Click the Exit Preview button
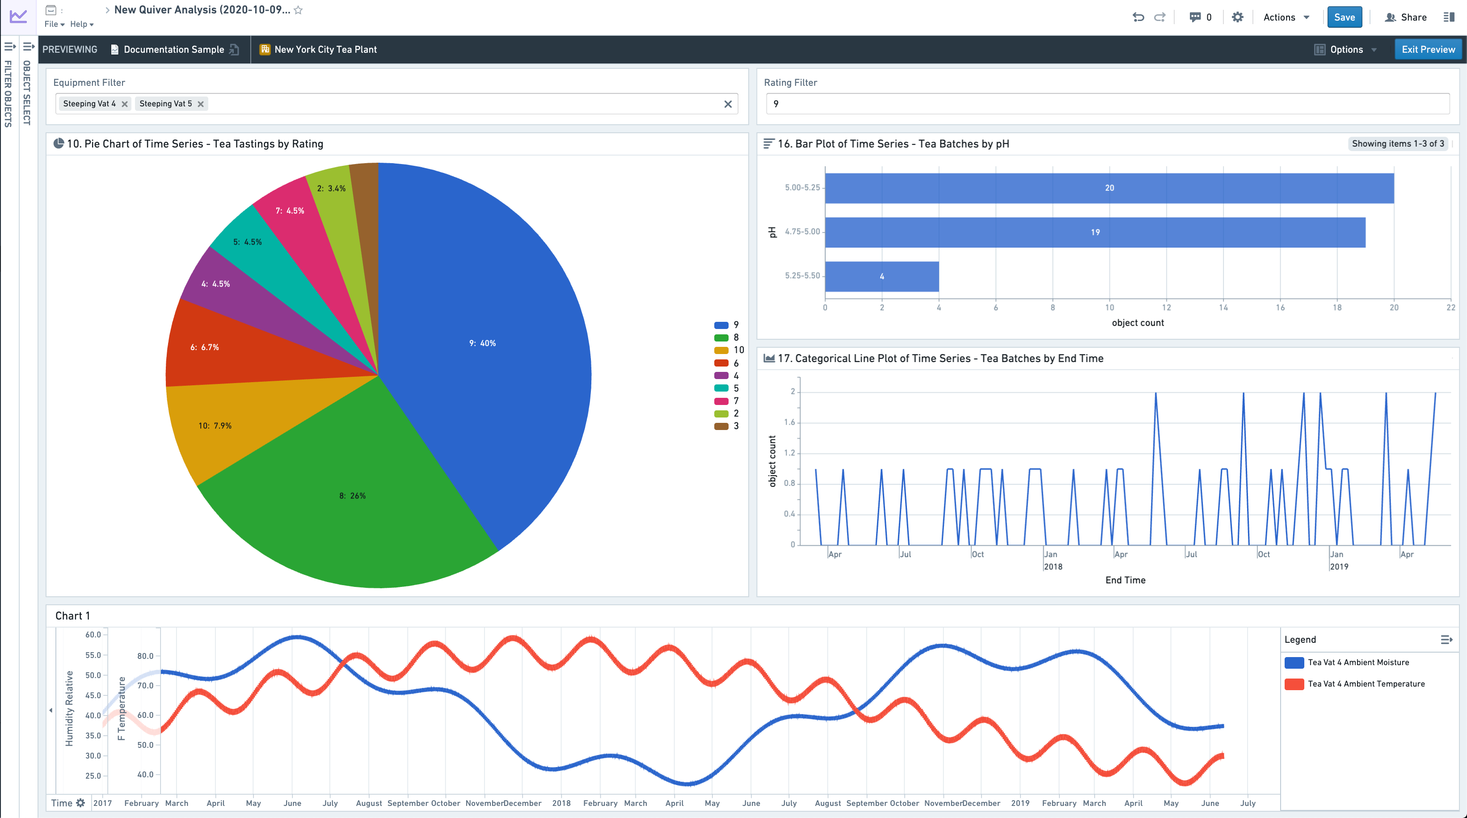1467x818 pixels. click(x=1428, y=50)
